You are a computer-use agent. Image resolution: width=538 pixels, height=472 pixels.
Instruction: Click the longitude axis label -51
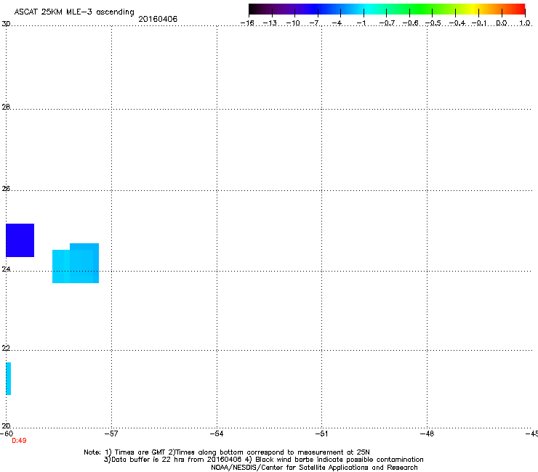pos(321,434)
